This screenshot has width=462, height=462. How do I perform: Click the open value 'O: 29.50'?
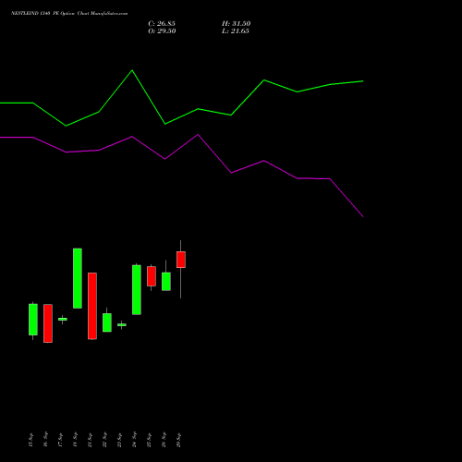pos(162,31)
